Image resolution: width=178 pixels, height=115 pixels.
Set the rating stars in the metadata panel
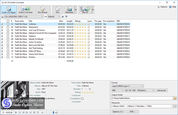pyautogui.click(x=88, y=92)
